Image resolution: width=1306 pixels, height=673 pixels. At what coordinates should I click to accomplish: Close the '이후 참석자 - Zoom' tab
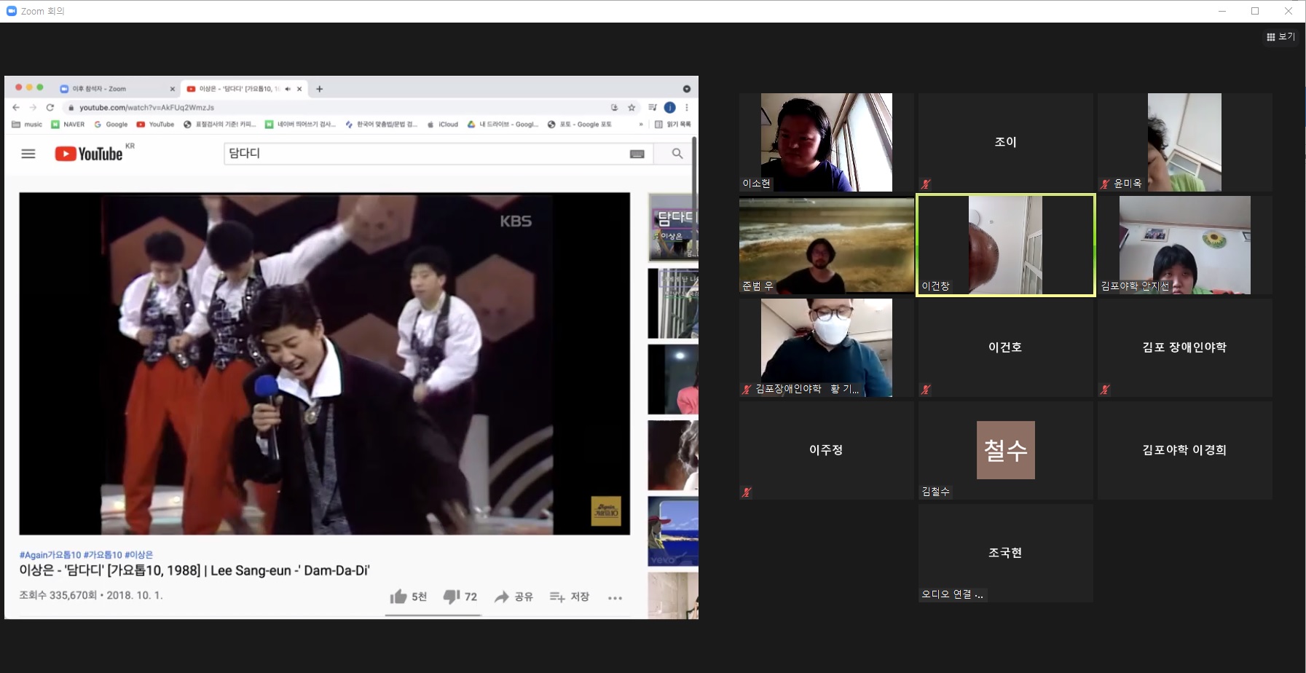[x=173, y=89]
